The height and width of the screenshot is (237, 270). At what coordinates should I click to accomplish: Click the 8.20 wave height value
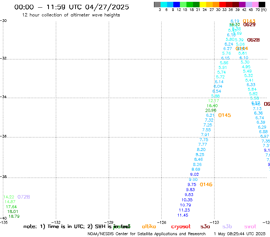coord(201,149)
